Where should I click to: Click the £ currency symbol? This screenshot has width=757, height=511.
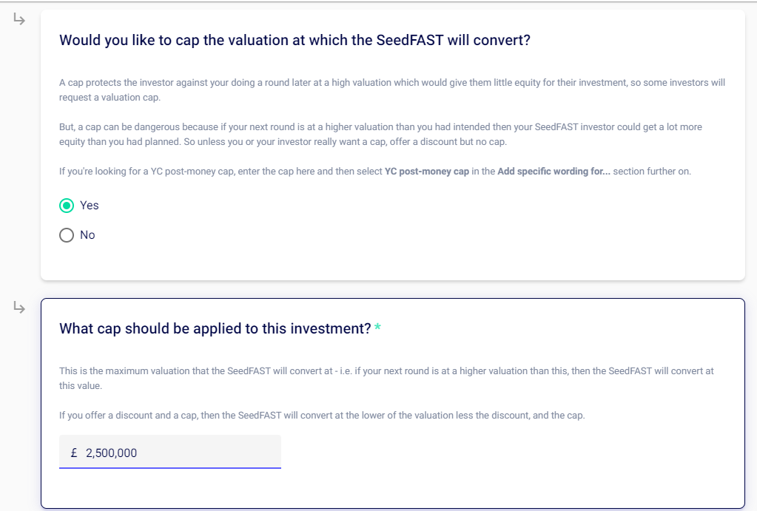tap(74, 453)
